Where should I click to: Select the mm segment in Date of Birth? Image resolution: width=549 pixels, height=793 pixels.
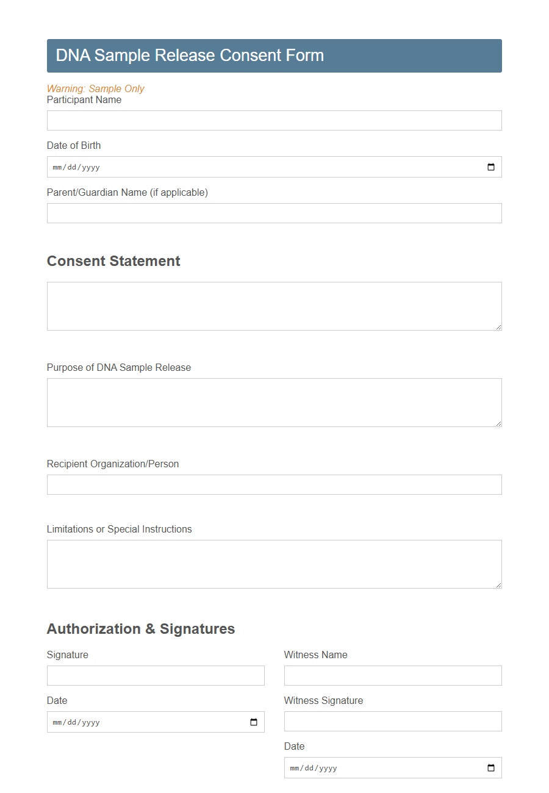coord(58,167)
